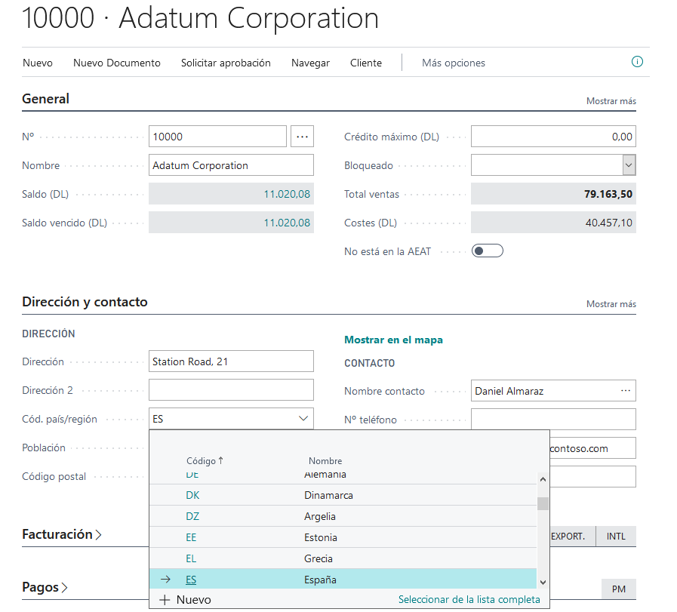The width and height of the screenshot is (677, 612).
Task: Expand the Pagos section
Action: point(45,587)
